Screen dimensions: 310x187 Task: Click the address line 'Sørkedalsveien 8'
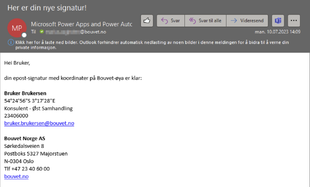(24, 146)
